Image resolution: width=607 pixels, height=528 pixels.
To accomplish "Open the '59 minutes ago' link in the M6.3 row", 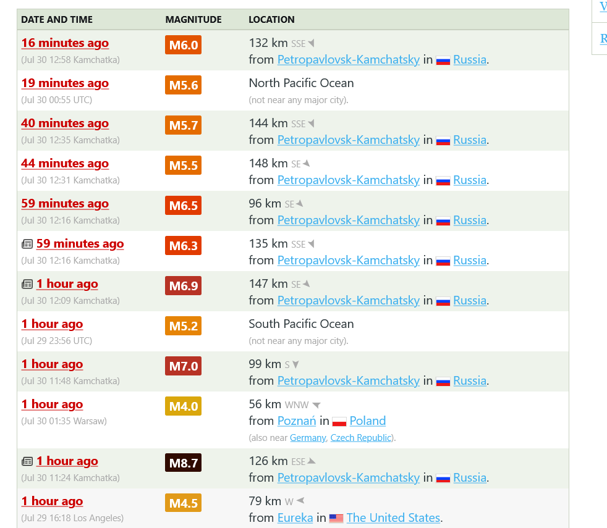I will coord(80,244).
